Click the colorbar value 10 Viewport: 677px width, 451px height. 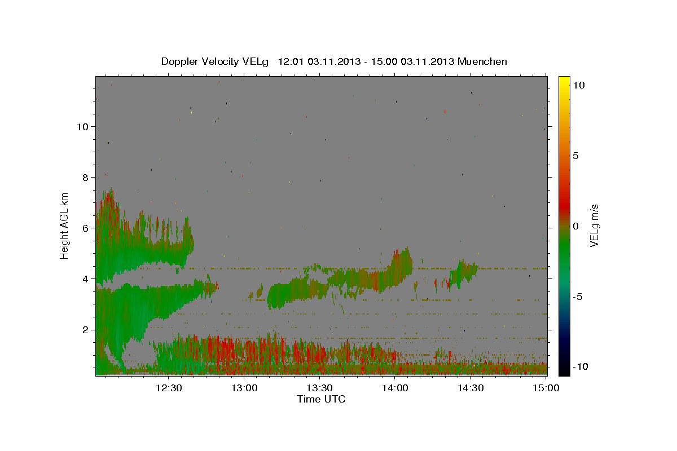(579, 85)
